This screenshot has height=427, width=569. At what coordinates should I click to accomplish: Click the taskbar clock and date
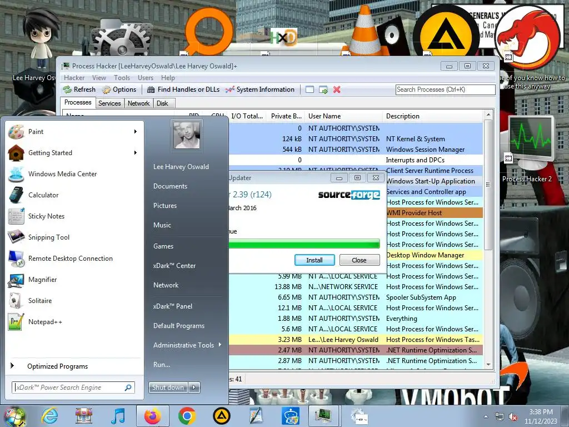coord(541,416)
